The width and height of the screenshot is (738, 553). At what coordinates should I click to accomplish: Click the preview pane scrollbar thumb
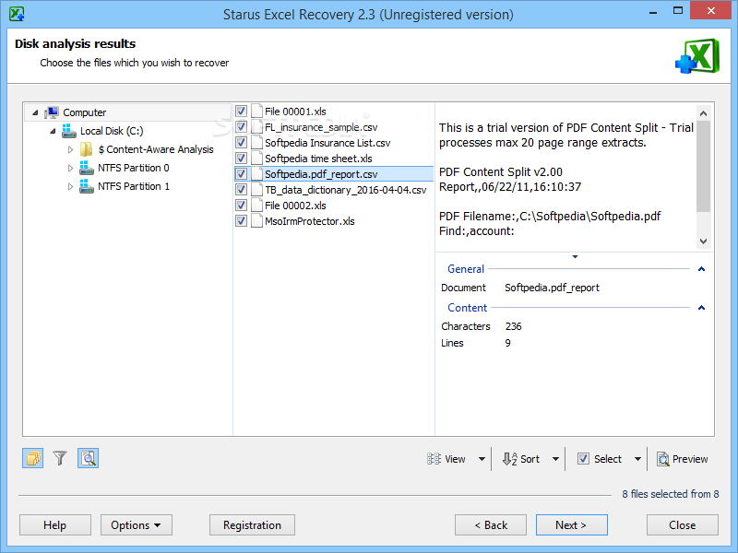pos(703,166)
